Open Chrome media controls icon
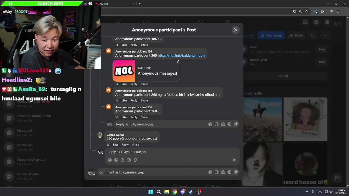This screenshot has height=196, width=349. (332, 11)
